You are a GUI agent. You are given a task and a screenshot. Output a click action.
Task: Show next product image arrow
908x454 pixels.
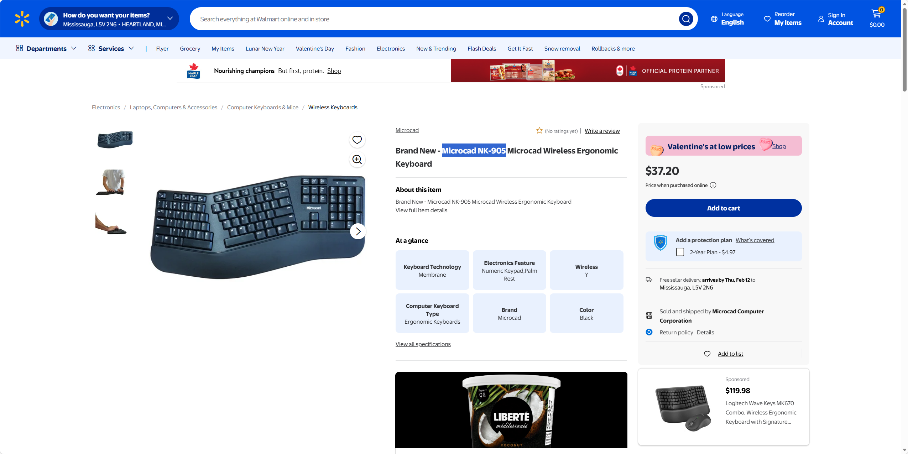(358, 231)
